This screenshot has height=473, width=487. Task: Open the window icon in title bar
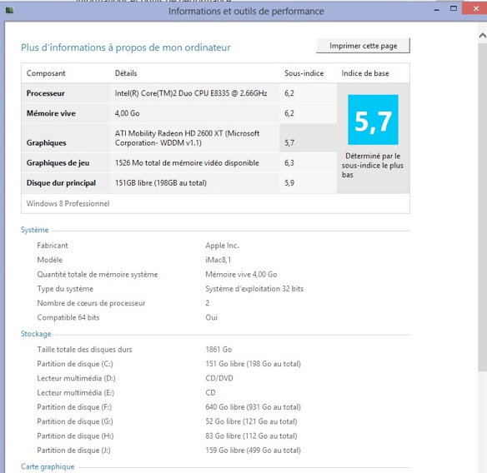pos(9,11)
